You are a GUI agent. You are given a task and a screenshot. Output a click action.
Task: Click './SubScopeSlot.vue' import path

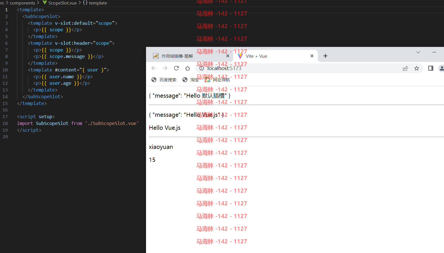(112, 123)
